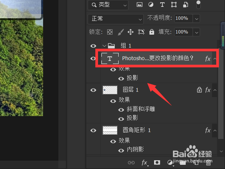Toggle 图层 1 投影 effect visibility
Image resolution: width=225 pixels, height=169 pixels.
click(121, 119)
